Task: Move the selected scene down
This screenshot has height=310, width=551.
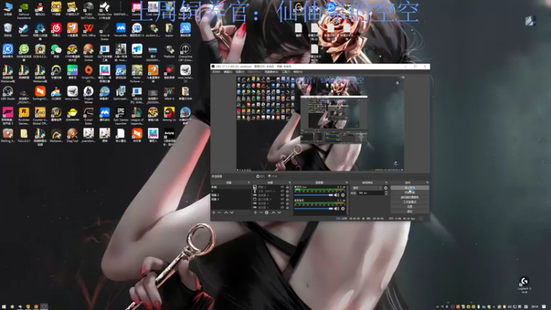Action: [x=231, y=213]
